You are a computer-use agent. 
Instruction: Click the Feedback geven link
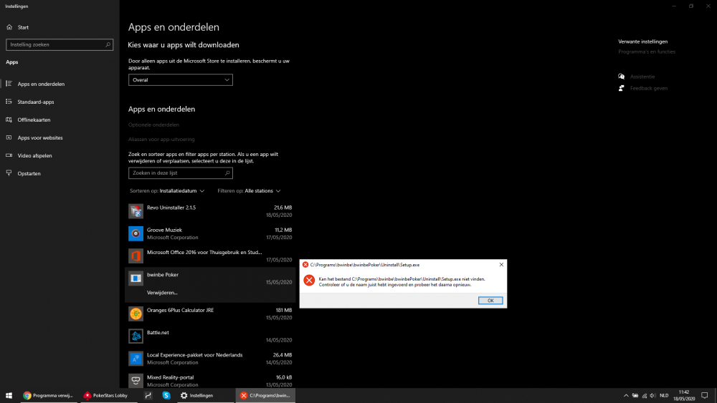(x=648, y=88)
